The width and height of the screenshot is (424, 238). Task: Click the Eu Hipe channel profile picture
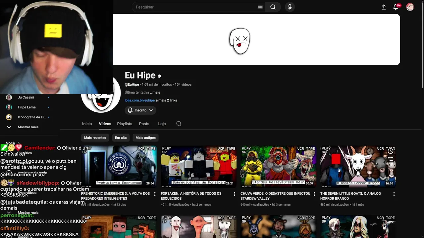tap(101, 99)
